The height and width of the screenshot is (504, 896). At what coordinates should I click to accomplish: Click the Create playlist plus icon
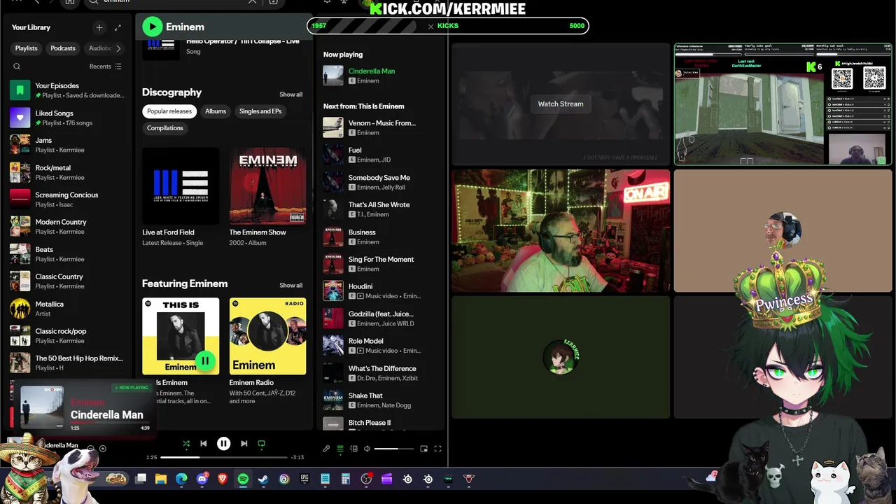99,27
